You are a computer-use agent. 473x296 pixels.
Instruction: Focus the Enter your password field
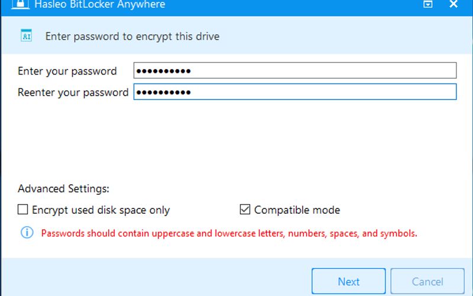[294, 70]
